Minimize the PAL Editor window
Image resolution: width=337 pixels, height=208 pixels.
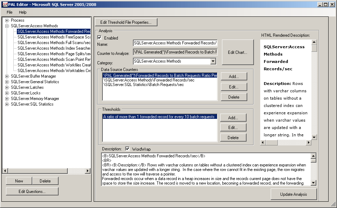(x=320, y=5)
